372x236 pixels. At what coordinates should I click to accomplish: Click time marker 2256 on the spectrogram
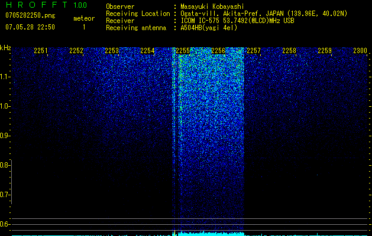tap(218, 51)
